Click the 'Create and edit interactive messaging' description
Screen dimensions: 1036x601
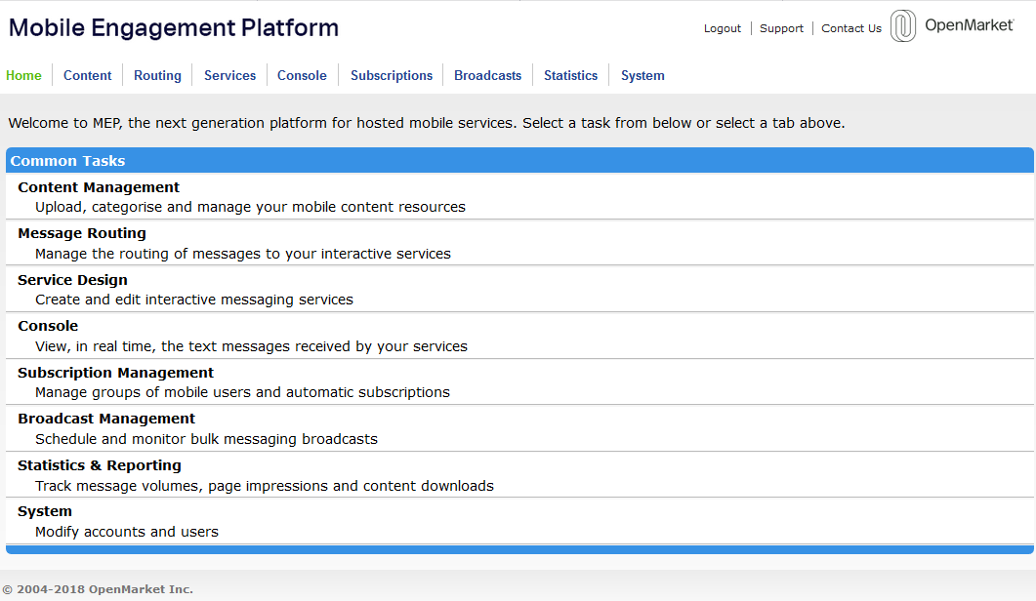pyautogui.click(x=194, y=300)
